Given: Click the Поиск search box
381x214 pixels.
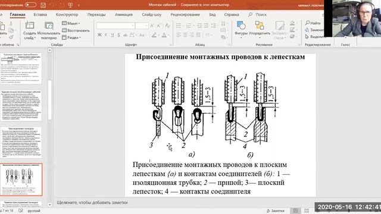Looking at the screenshot, I should point(258,14).
